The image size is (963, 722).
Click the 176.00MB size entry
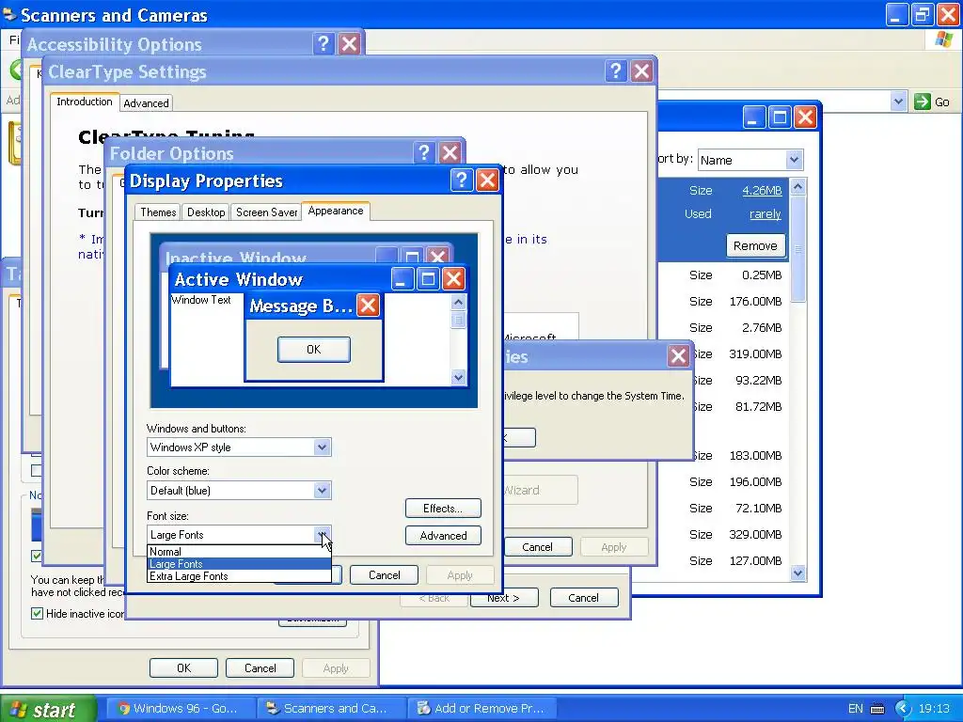pyautogui.click(x=755, y=302)
